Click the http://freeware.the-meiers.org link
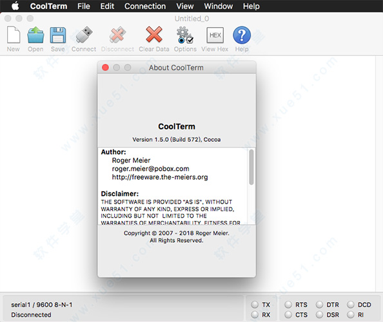Screen dimensions: 383x322 [x=160, y=177]
